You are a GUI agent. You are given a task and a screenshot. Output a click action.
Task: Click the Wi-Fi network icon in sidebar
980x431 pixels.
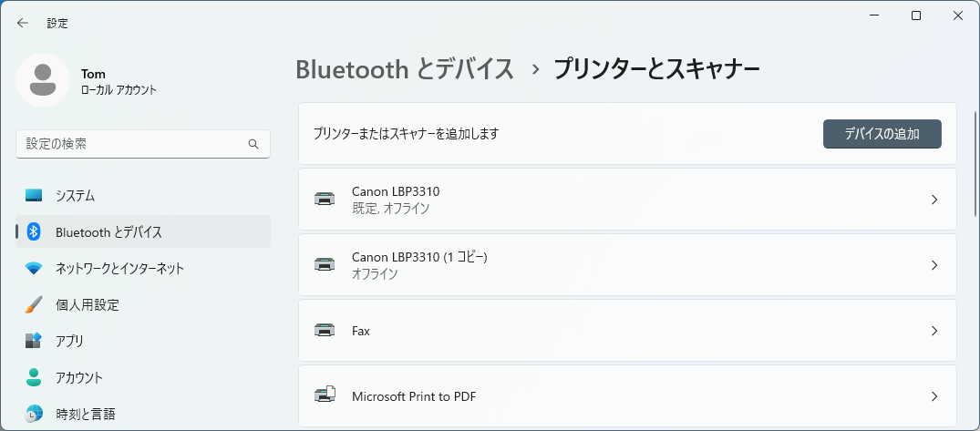tap(34, 269)
